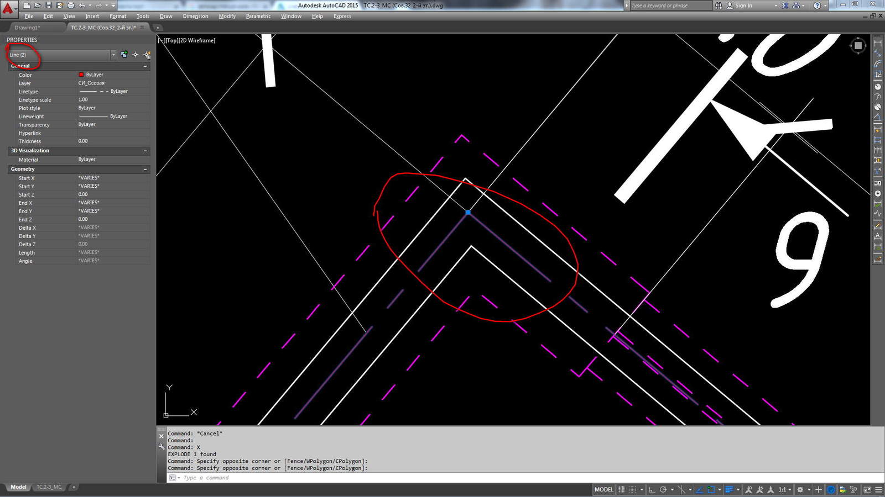885x497 pixels.
Task: Toggle Polar Tracking in status bar
Action: [663, 490]
